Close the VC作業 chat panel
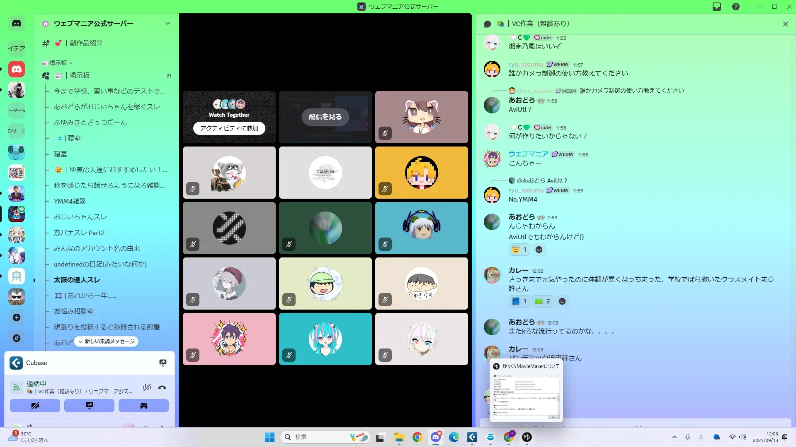 click(x=785, y=24)
